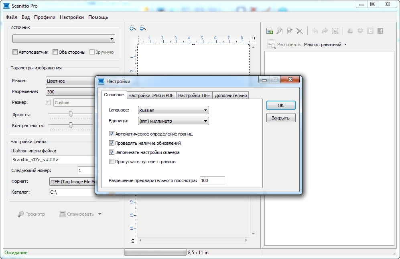The image size is (400, 259).
Task: Click the page magnifier view icon
Action: coord(280,31)
